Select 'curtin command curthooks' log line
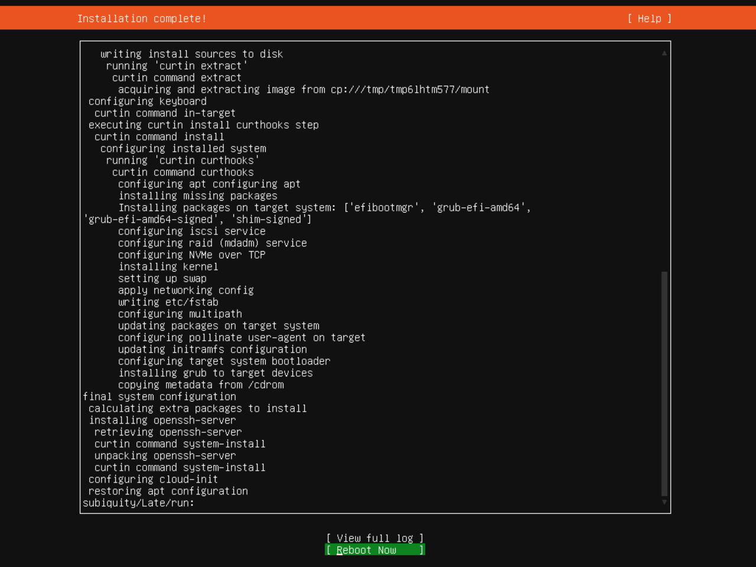Screen dimensions: 756x567 click(x=183, y=172)
